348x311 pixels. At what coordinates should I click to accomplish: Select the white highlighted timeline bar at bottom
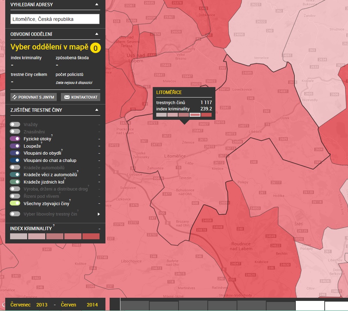(310, 306)
